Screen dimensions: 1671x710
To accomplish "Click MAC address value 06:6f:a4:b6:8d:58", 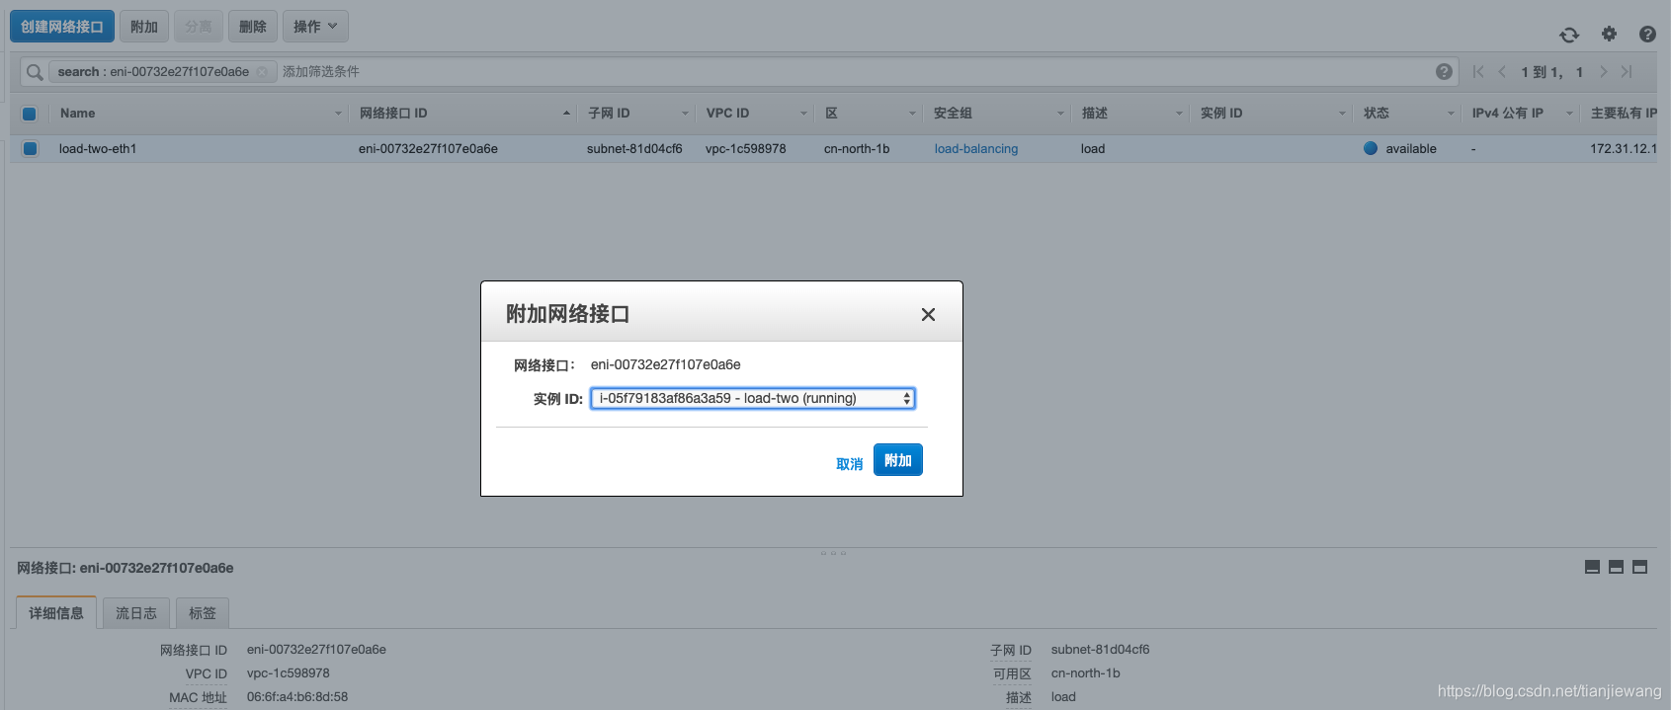I will point(297,697).
